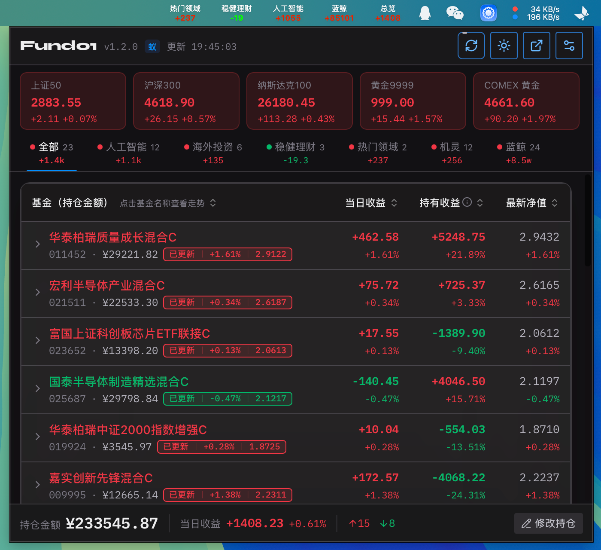Viewport: 601px width, 550px height.
Task: Click holding profit -4068.22 value
Action: 458,478
